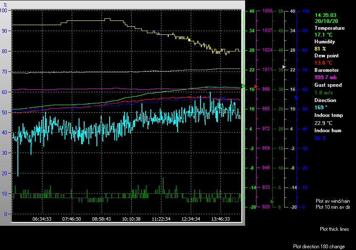Click the 1050 barometer scale maximum
This screenshot has height=250, width=356.
click(267, 11)
